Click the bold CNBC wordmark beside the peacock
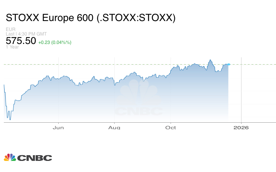This screenshot has height=172, width=276. (x=35, y=158)
